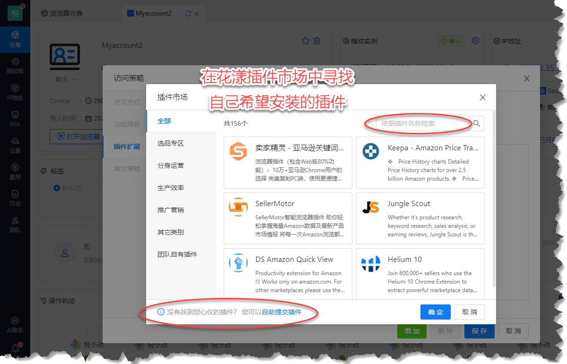Select the 全部 plugin category
The height and width of the screenshot is (364, 567).
(x=181, y=121)
